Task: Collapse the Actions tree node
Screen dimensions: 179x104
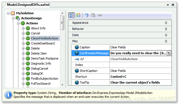Action: click(18, 23)
